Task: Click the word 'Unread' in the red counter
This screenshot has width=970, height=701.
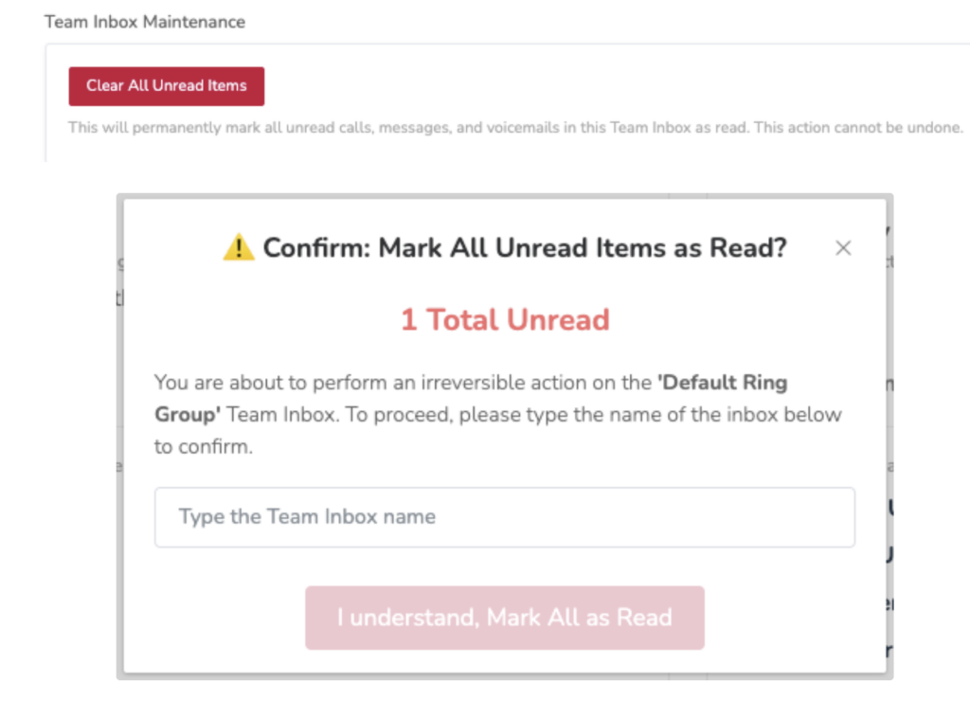Action: coord(558,320)
